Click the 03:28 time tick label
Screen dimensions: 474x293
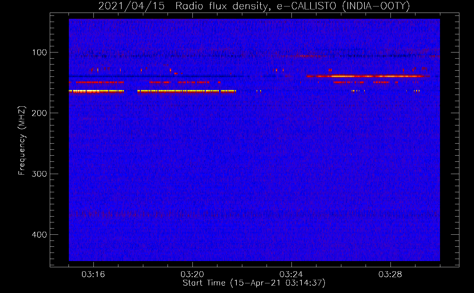click(390, 275)
